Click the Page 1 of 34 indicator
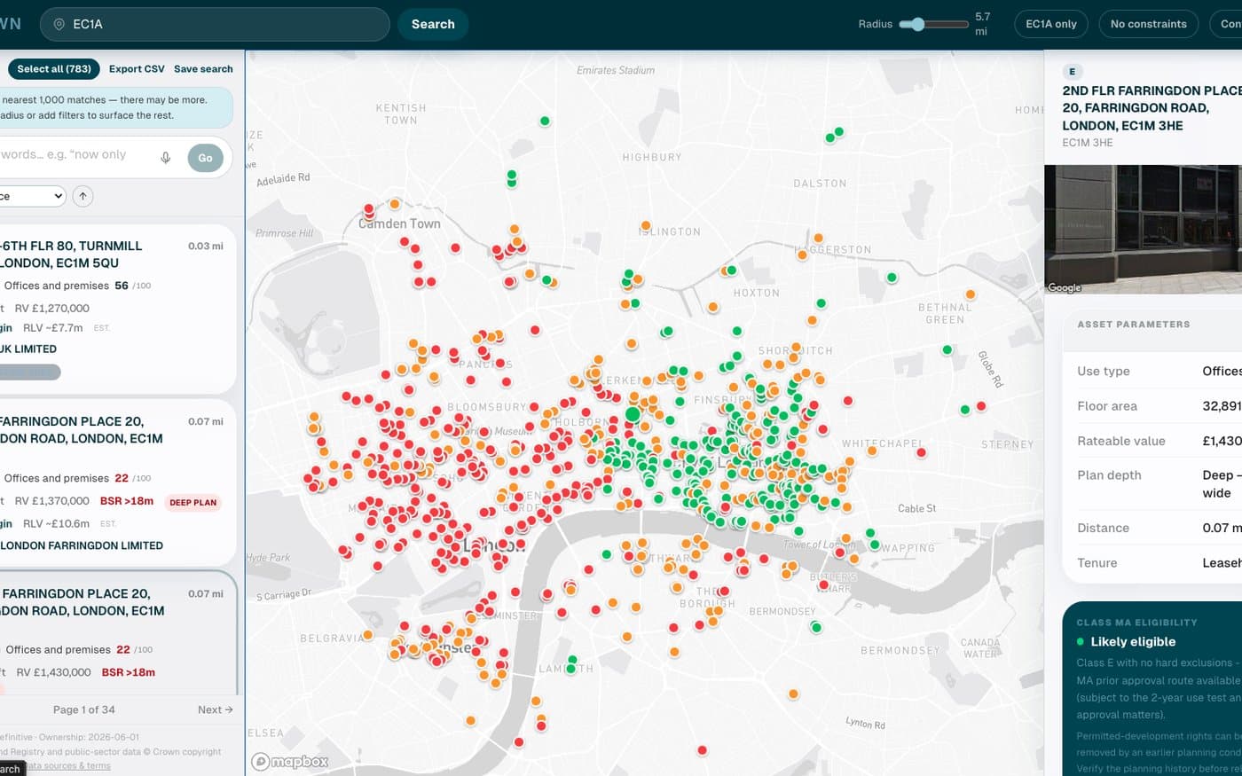The height and width of the screenshot is (776, 1242). click(x=84, y=709)
